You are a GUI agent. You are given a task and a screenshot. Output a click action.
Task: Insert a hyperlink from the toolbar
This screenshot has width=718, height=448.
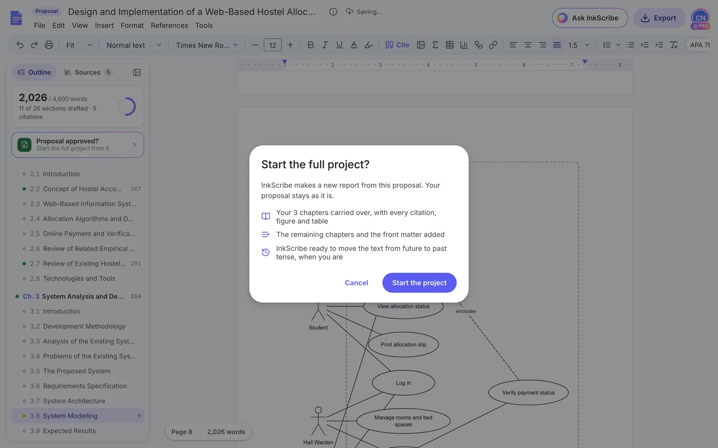coord(493,45)
